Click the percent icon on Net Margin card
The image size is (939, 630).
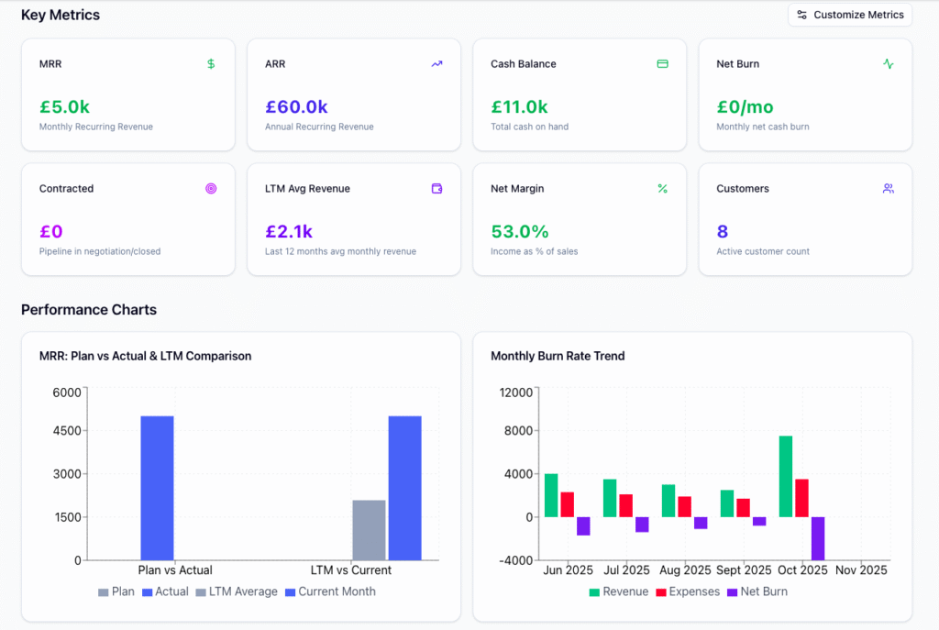[662, 189]
